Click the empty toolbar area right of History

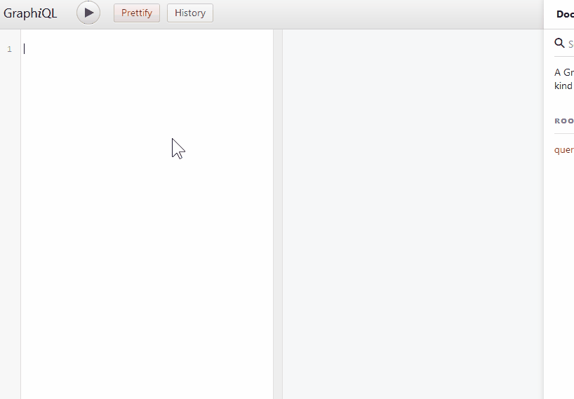tap(377, 14)
